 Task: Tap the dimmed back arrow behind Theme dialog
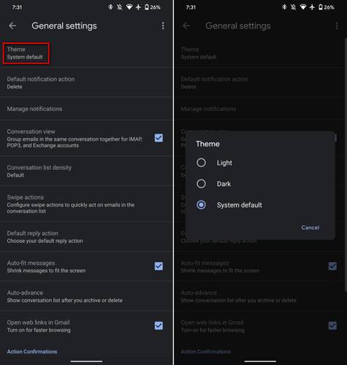pyautogui.click(x=186, y=26)
